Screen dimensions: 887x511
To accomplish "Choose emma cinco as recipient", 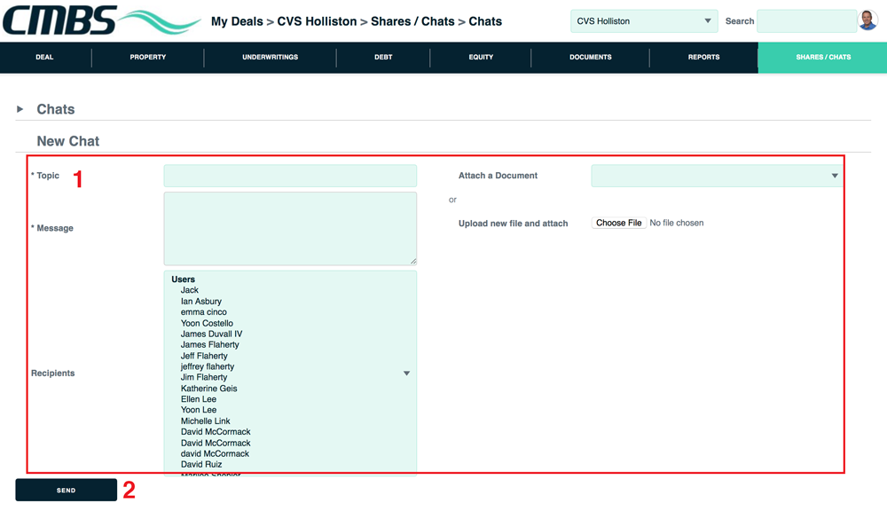I will point(204,312).
